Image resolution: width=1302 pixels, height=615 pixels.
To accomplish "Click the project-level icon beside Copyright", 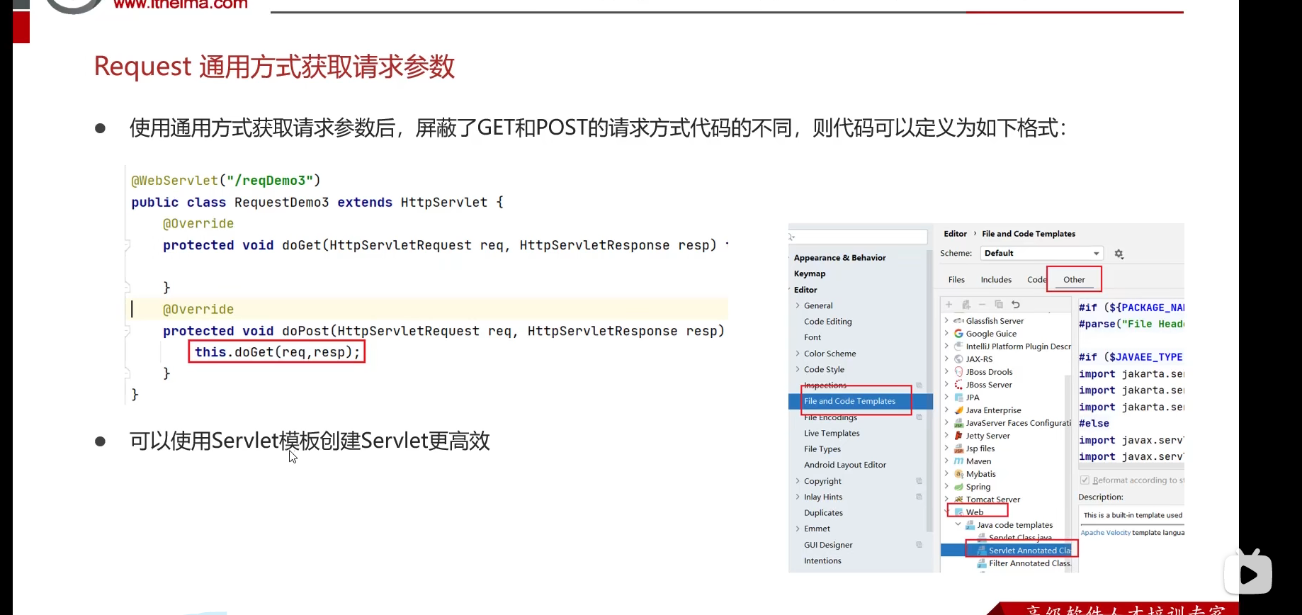I will click(919, 481).
